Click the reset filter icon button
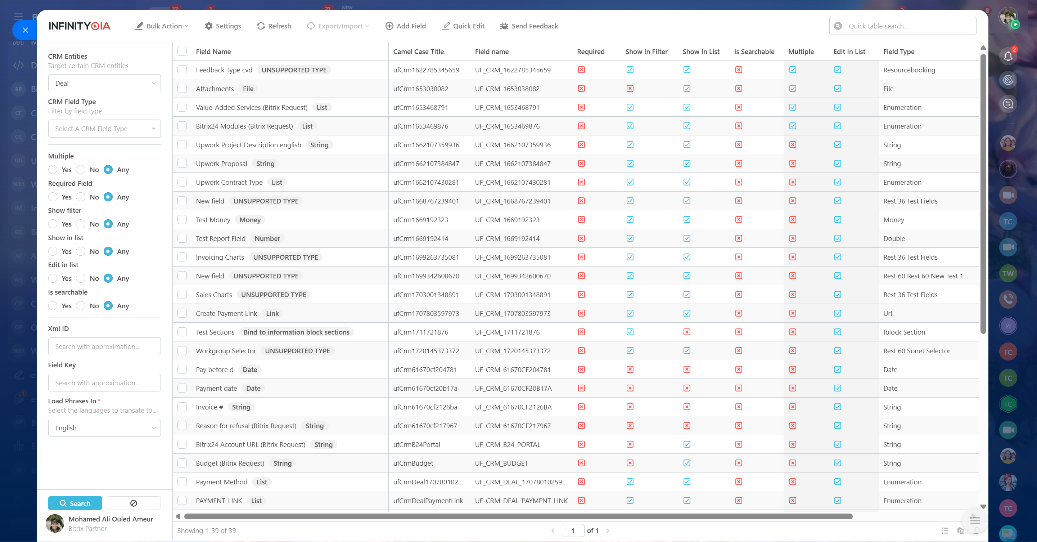This screenshot has width=1037, height=542. pos(134,503)
